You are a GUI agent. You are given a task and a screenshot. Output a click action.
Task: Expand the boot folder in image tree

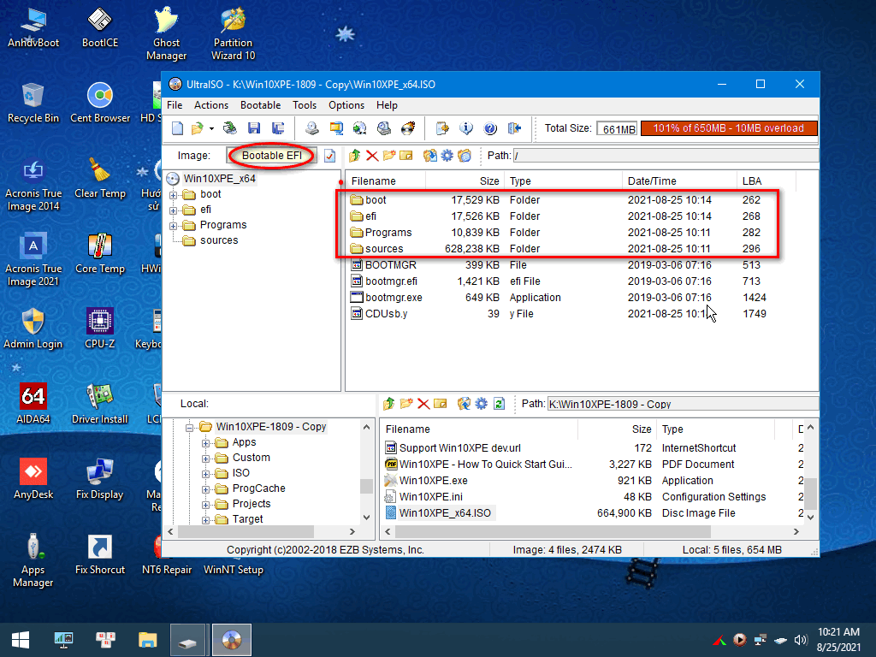174,195
